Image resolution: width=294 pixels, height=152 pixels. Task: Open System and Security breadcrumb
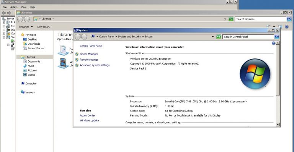[x=129, y=37]
